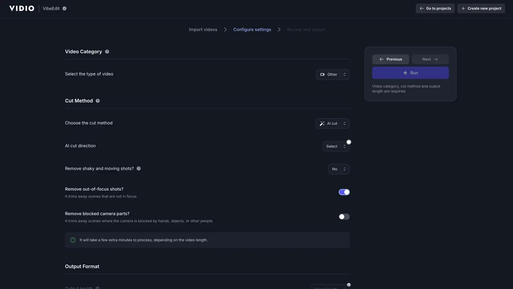Open the video type dropdown showing Other
This screenshot has height=289, width=513.
coord(333,74)
